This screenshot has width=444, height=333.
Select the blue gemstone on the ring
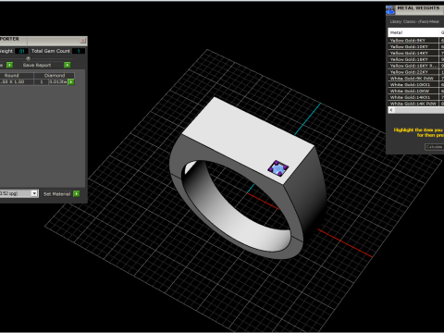tap(278, 168)
